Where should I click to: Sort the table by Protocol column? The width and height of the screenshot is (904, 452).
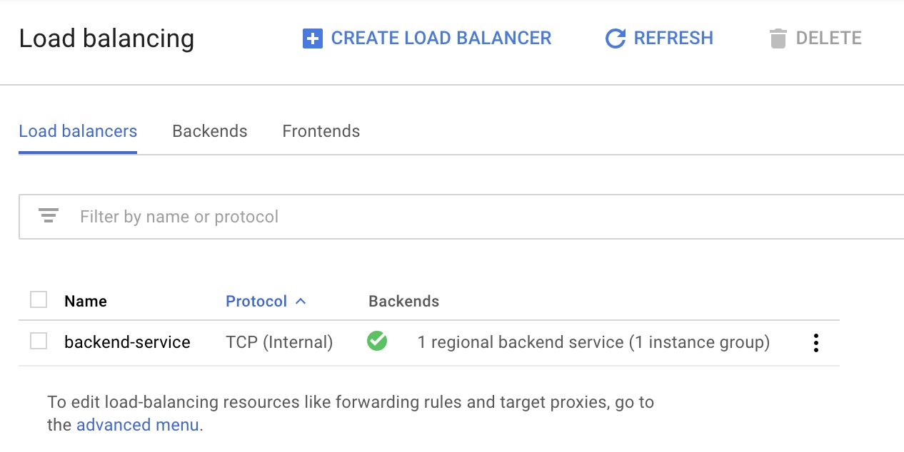(256, 301)
